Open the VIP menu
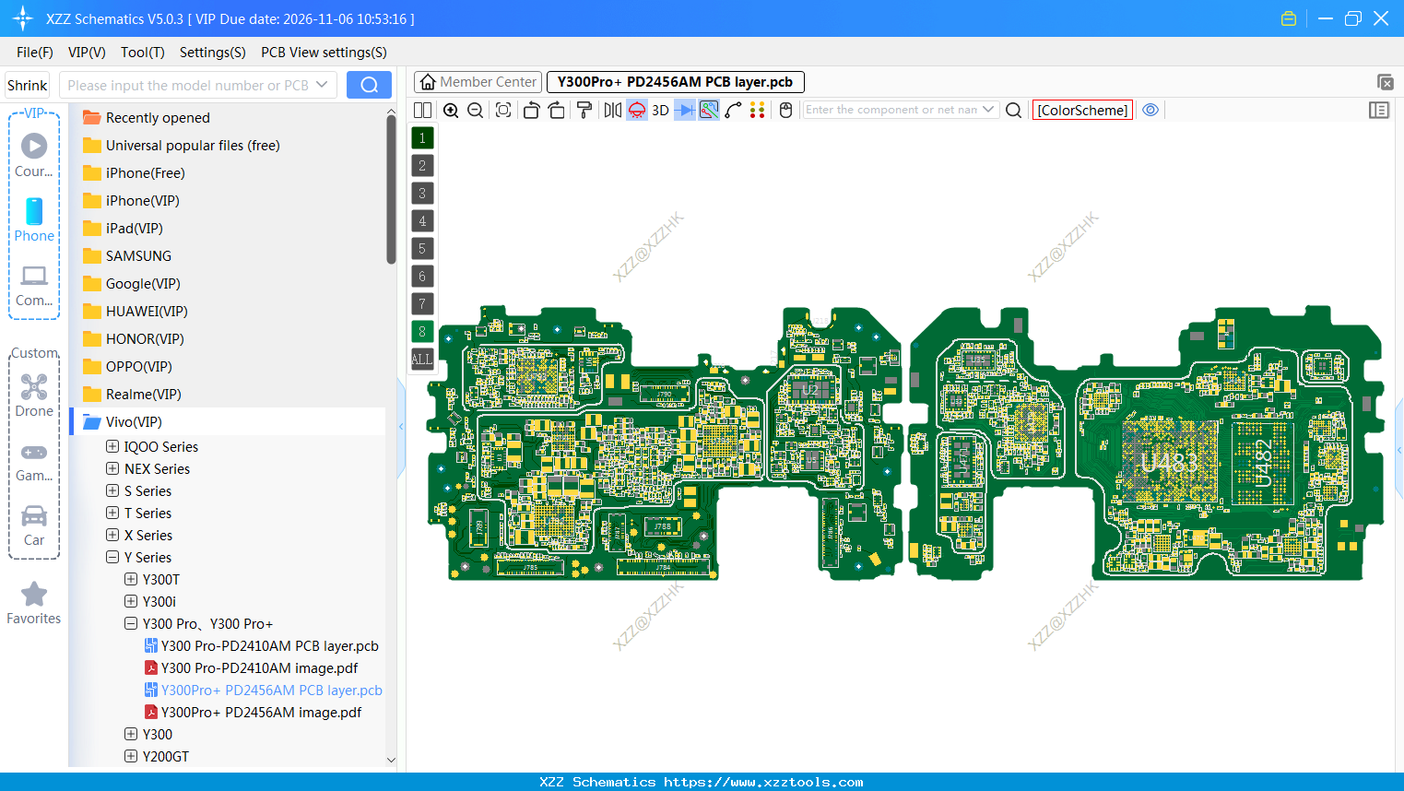 click(86, 53)
